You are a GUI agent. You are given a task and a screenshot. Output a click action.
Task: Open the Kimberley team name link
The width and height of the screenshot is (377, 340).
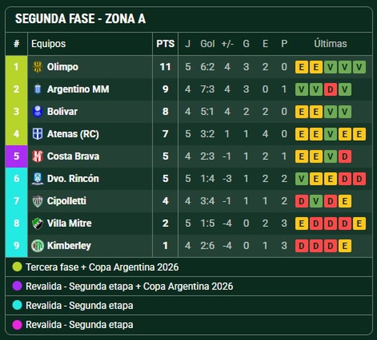click(69, 246)
